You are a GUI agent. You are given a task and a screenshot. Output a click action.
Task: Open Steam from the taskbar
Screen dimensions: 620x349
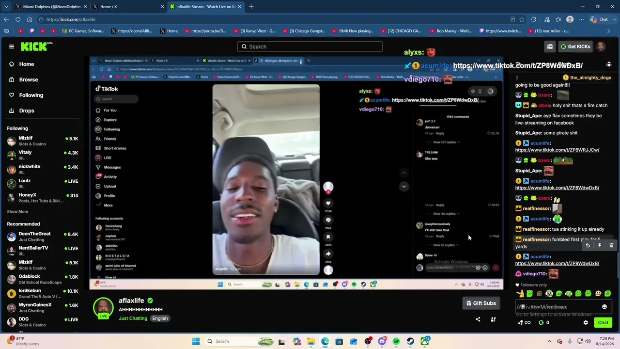pyautogui.click(x=410, y=341)
